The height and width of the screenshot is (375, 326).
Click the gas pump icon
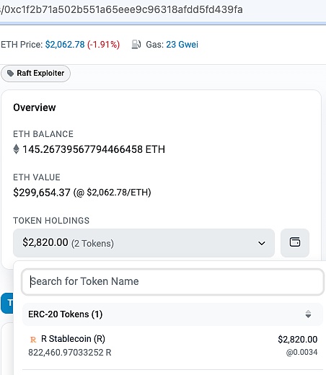[136, 44]
